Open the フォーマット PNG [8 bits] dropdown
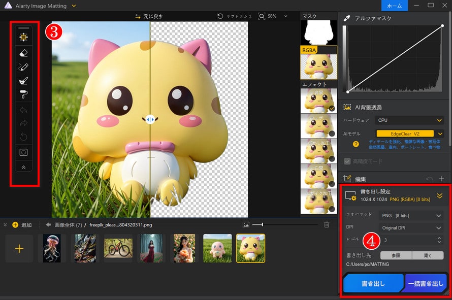The height and width of the screenshot is (300, 452). [410, 215]
